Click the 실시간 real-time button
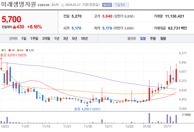Screen dimensions: 194x132 tap(107, 5)
